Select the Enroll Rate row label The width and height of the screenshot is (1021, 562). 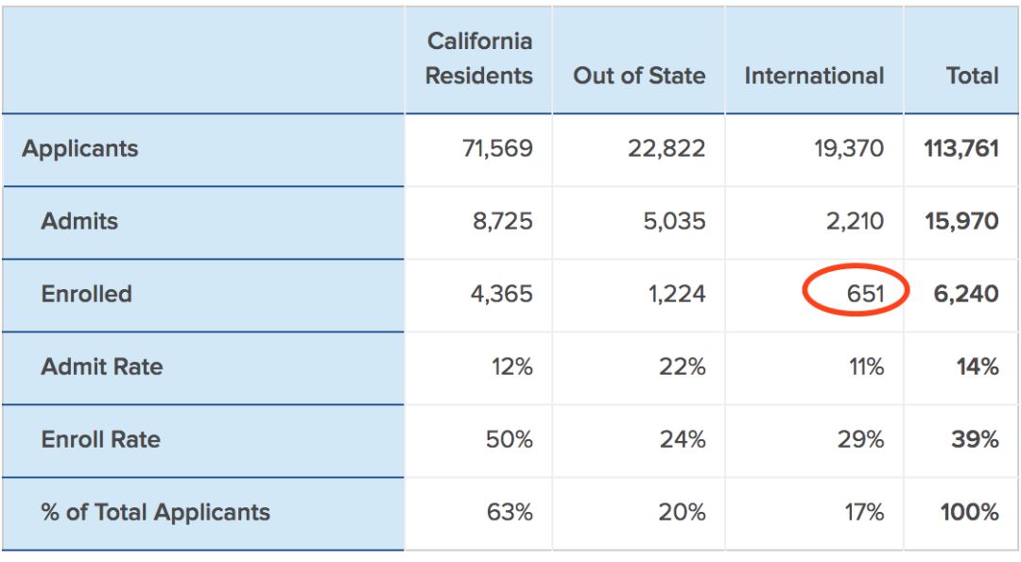point(101,440)
